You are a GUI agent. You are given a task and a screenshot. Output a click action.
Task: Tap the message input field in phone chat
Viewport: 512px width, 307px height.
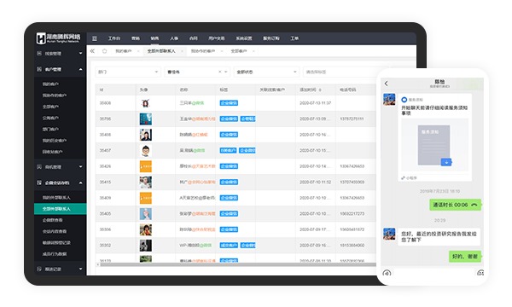[434, 272]
